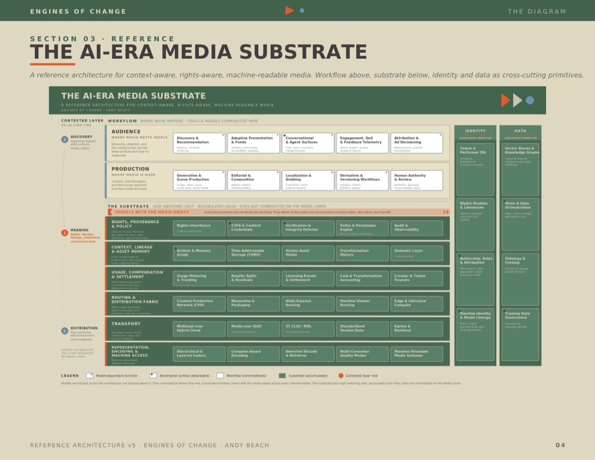
Task: Select the numbered circle 2 beside Discovery
Action: coord(64,139)
